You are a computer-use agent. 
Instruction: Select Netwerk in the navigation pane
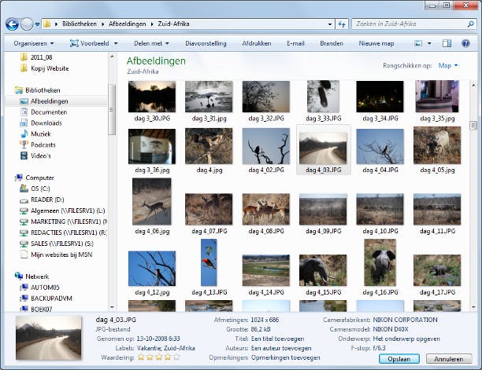[x=37, y=277]
